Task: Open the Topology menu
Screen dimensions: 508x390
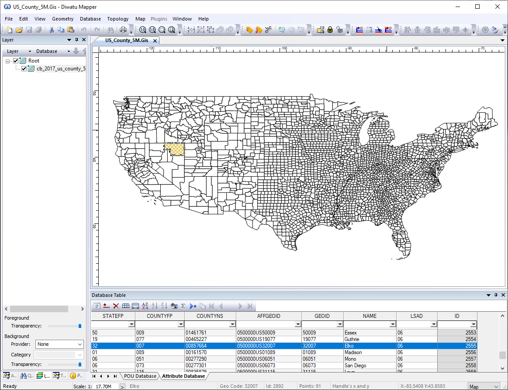Action: pos(117,19)
